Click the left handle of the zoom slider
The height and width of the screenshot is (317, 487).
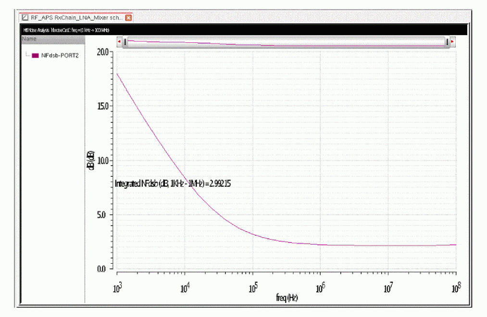[125, 42]
